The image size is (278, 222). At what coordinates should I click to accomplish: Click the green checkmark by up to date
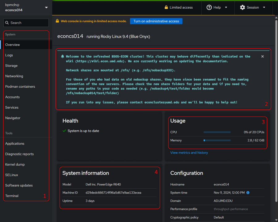click(64, 131)
